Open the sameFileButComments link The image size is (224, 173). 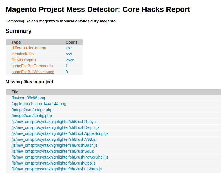[x=32, y=66]
